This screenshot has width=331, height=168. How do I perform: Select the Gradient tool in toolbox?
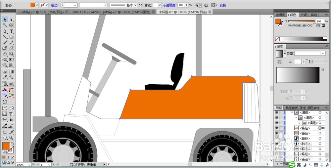[11, 72]
